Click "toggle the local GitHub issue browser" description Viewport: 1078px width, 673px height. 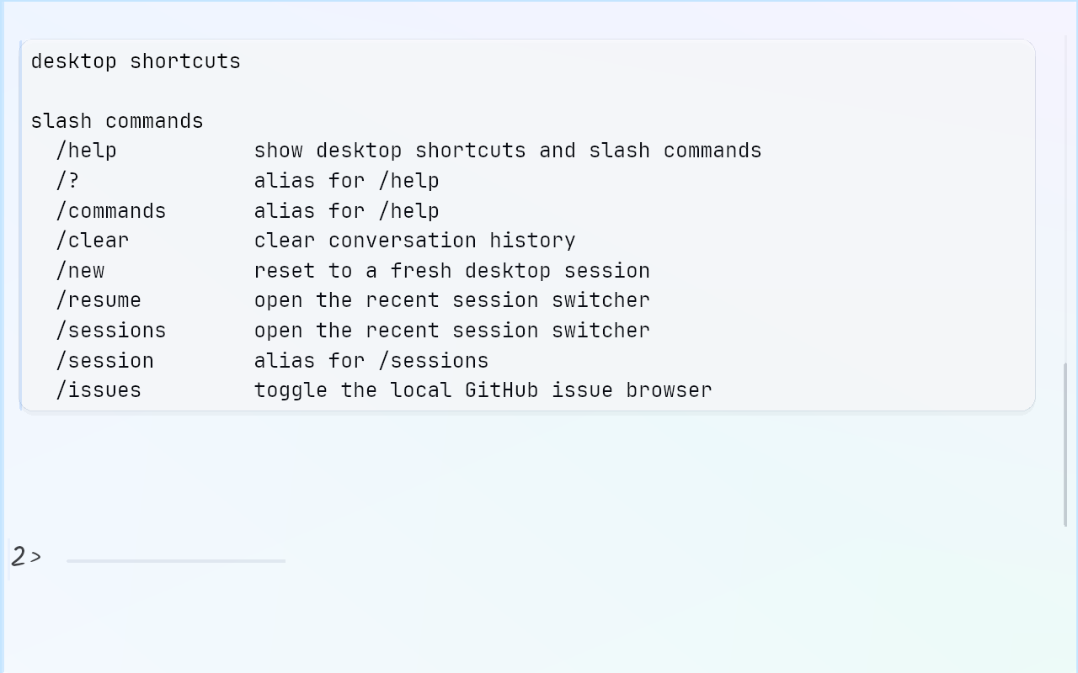[483, 390]
